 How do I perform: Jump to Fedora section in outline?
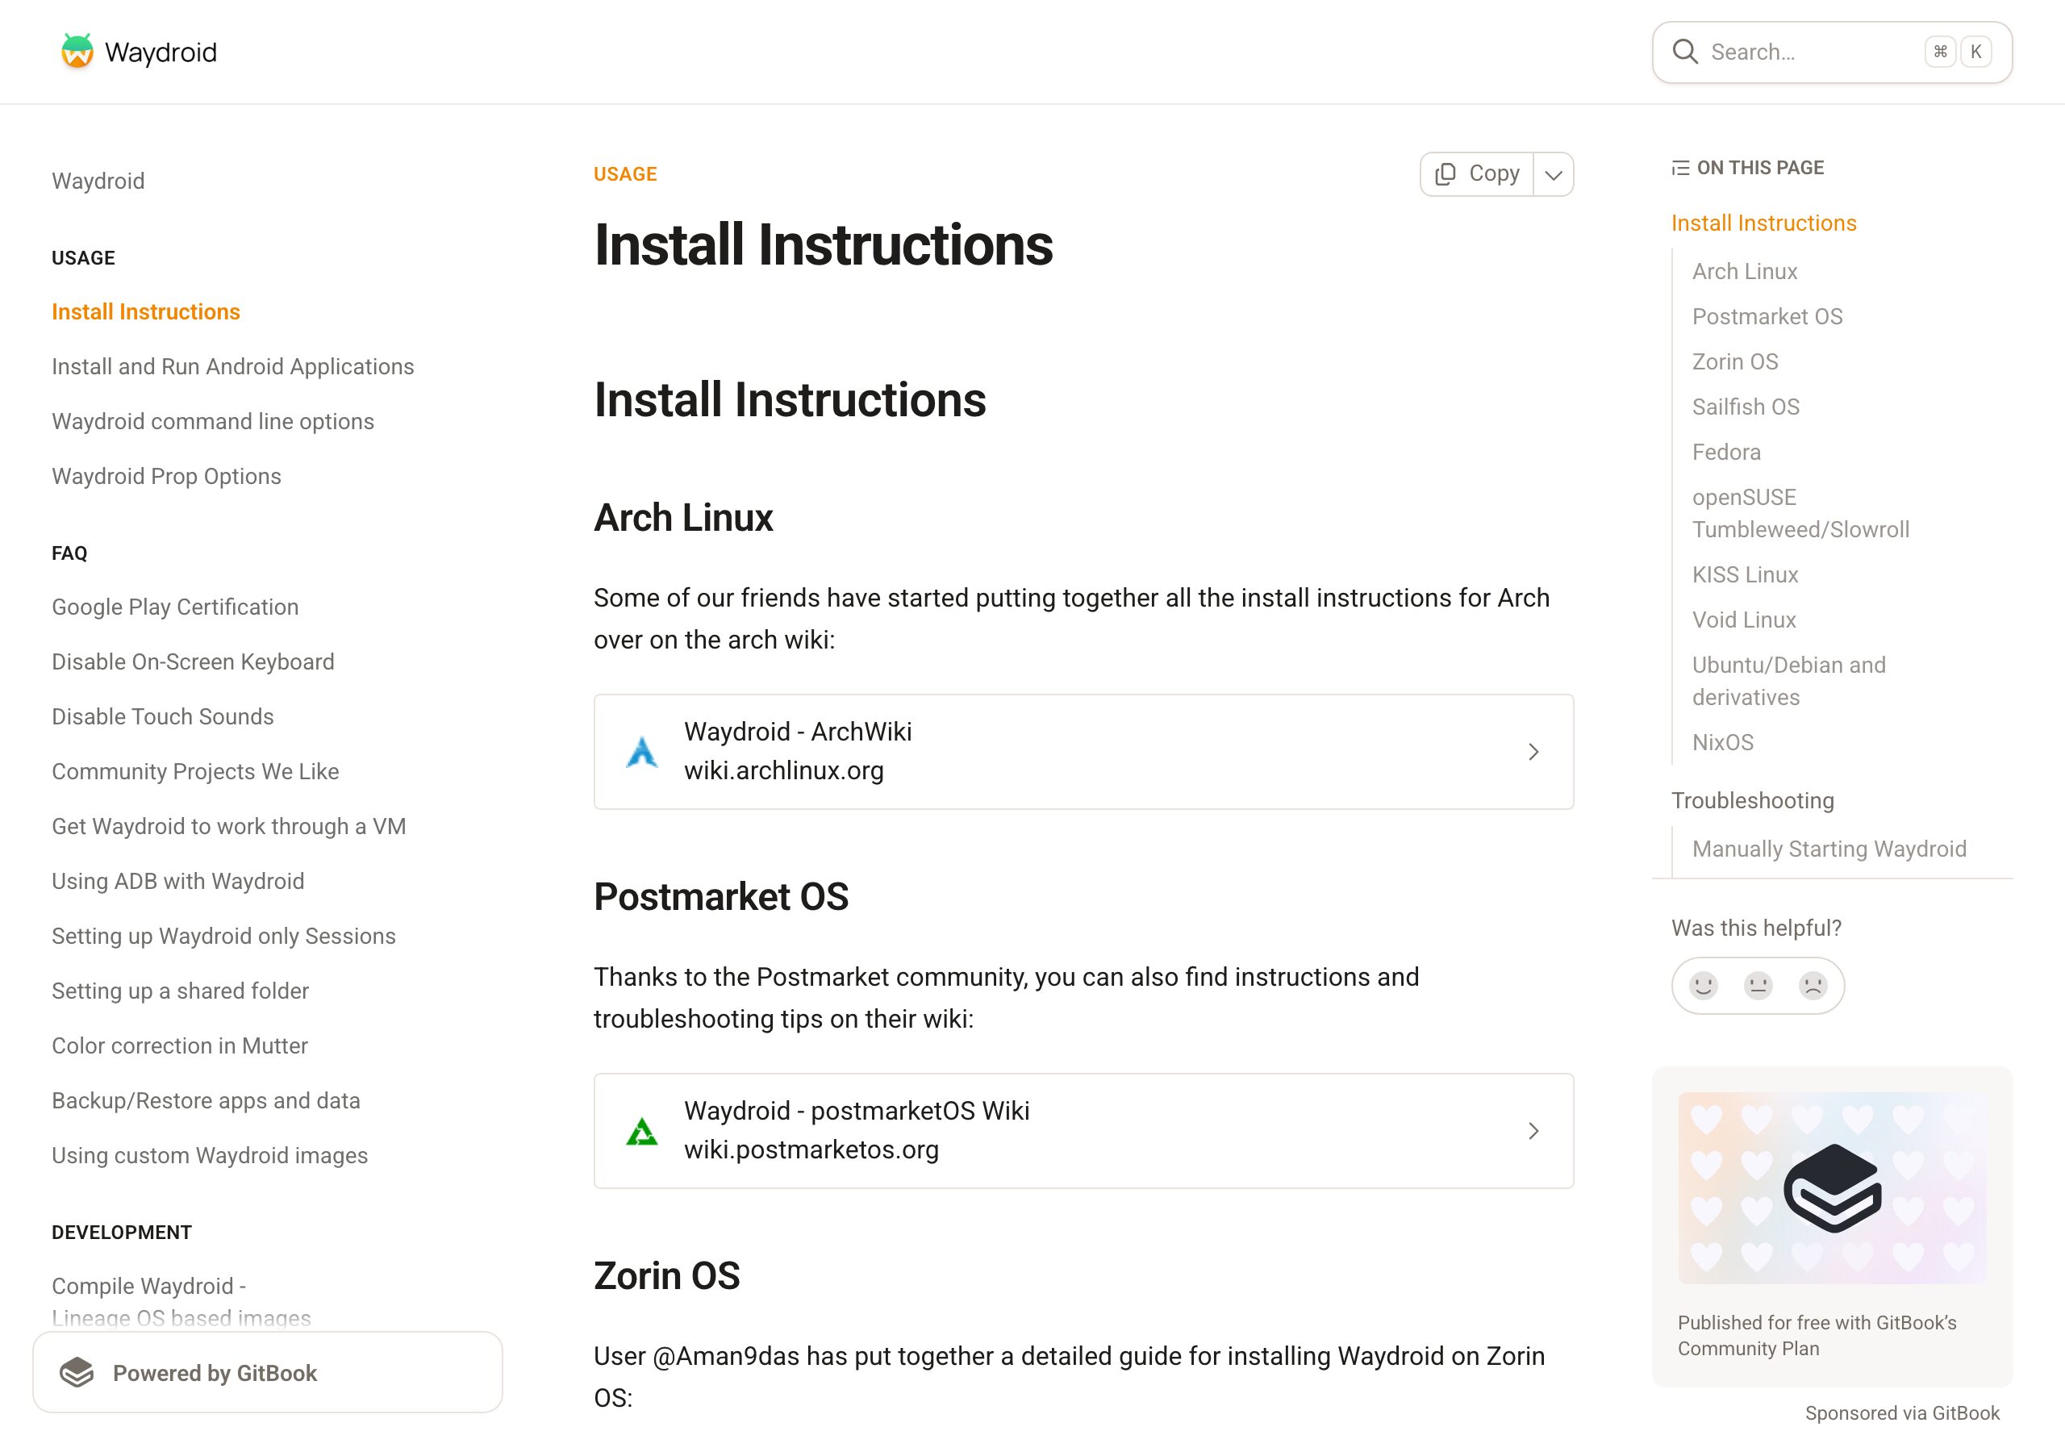click(x=1727, y=452)
